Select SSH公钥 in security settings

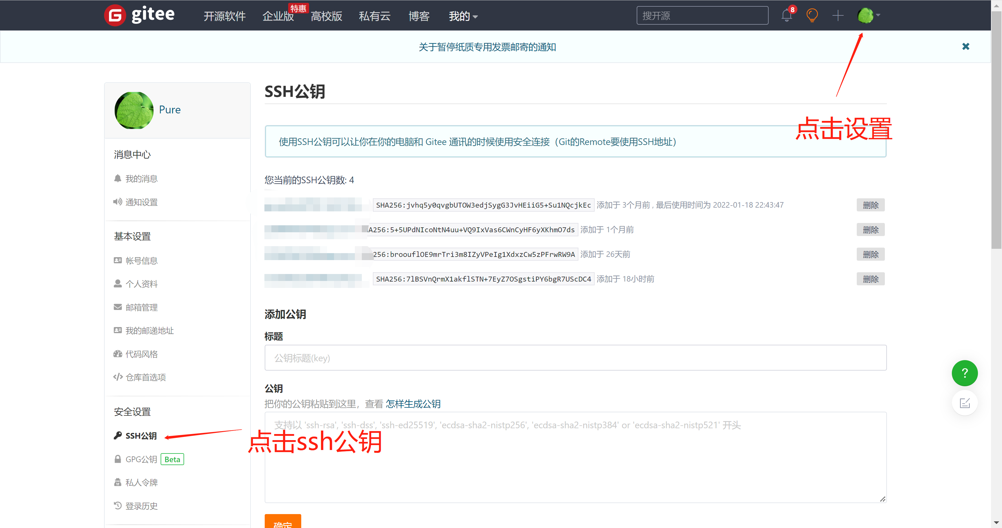point(141,436)
